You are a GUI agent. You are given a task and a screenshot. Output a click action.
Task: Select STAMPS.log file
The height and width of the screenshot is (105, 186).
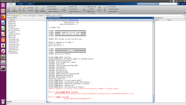[x=14, y=53]
